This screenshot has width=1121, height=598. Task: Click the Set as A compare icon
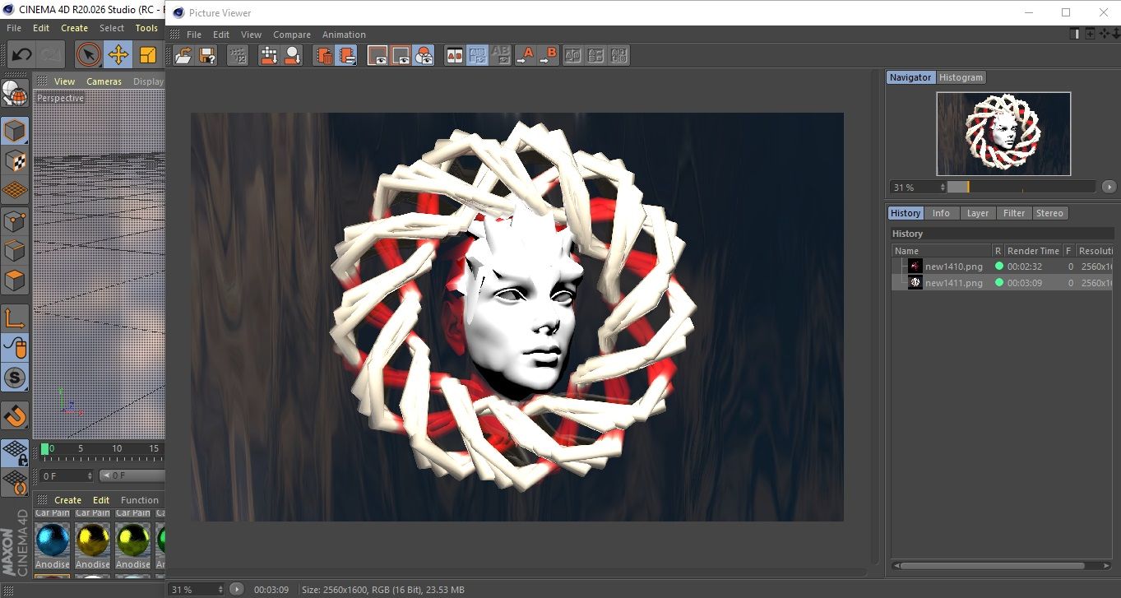pos(525,56)
